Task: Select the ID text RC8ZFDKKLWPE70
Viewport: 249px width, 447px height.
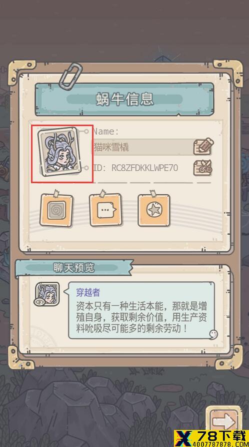Action: (x=144, y=168)
